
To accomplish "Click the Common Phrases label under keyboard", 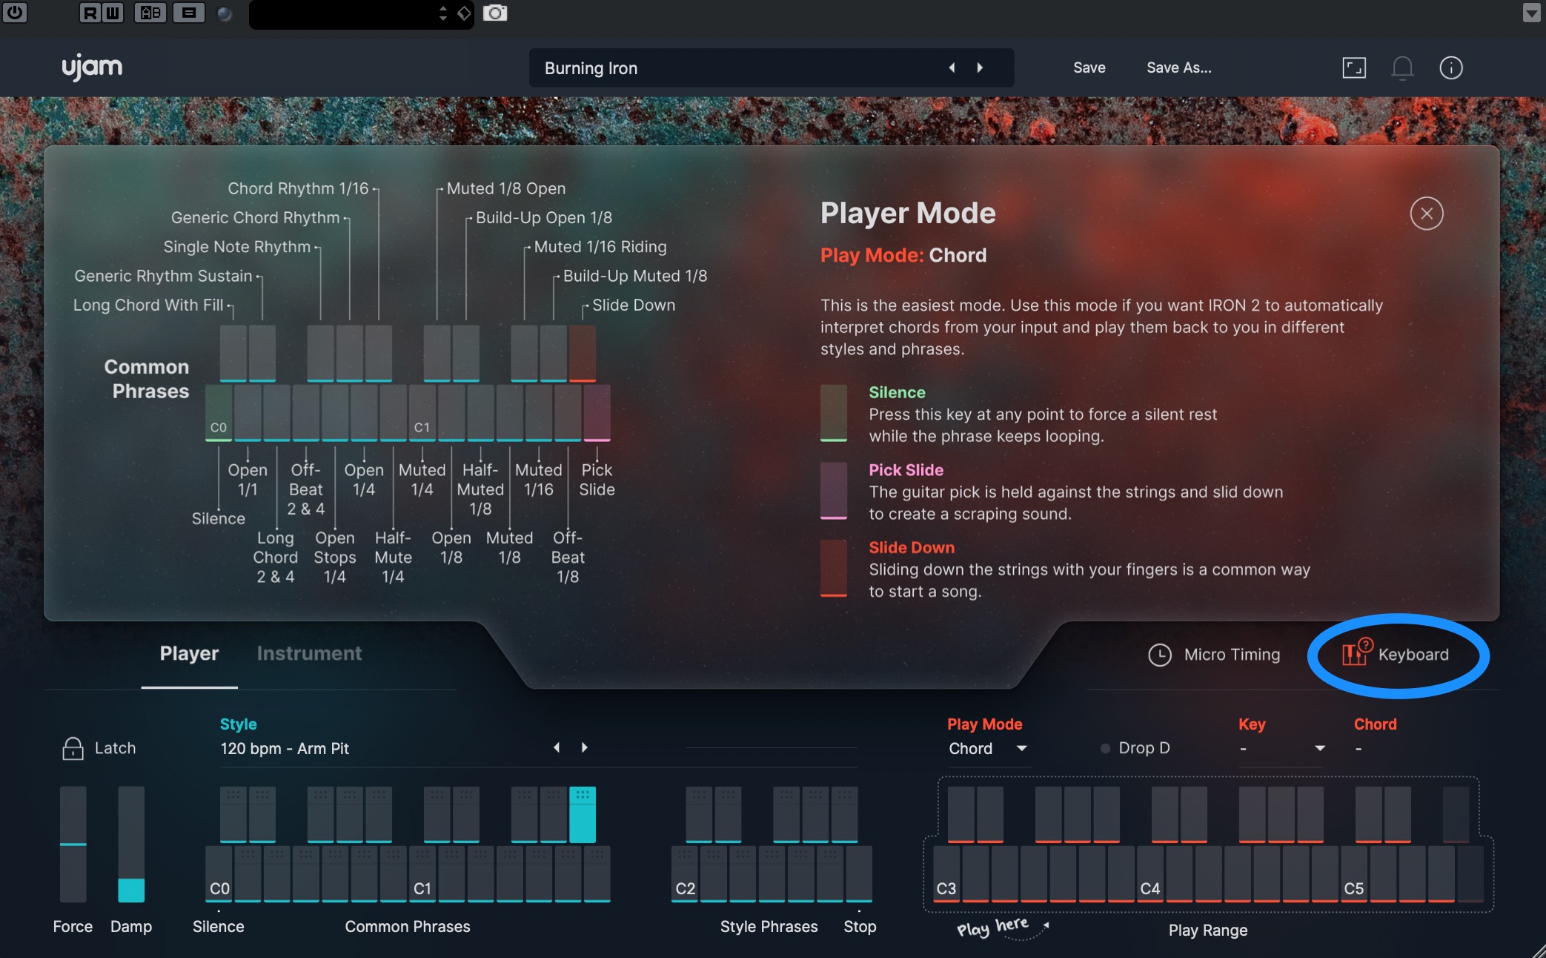I will pyautogui.click(x=408, y=926).
